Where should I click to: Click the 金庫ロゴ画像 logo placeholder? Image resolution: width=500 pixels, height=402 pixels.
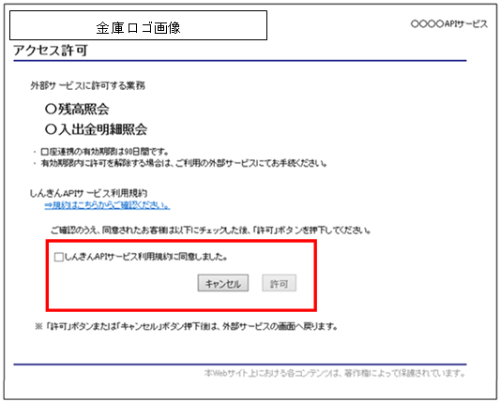click(139, 25)
